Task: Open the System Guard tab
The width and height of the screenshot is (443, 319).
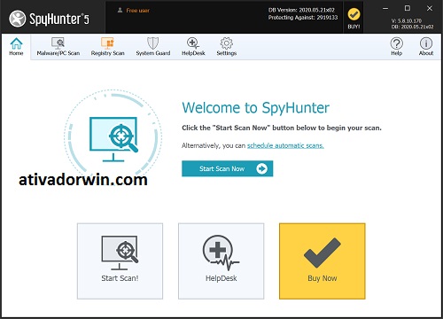Action: pyautogui.click(x=153, y=47)
